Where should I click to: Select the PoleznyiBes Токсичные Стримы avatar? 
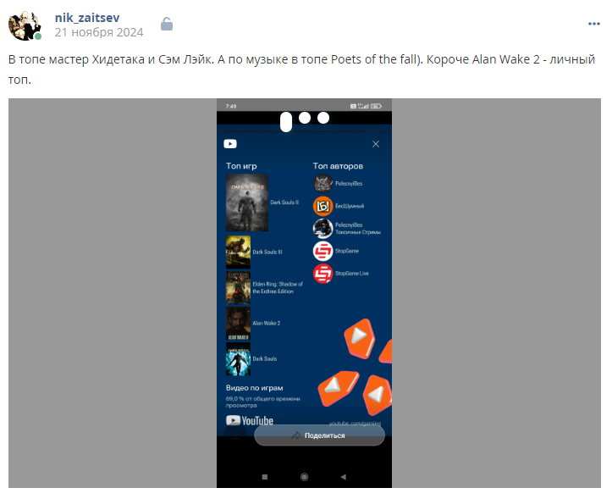[323, 229]
